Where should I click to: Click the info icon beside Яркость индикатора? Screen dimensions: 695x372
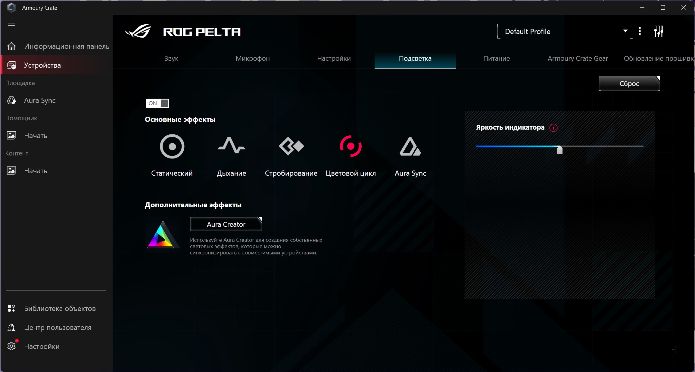(x=553, y=128)
